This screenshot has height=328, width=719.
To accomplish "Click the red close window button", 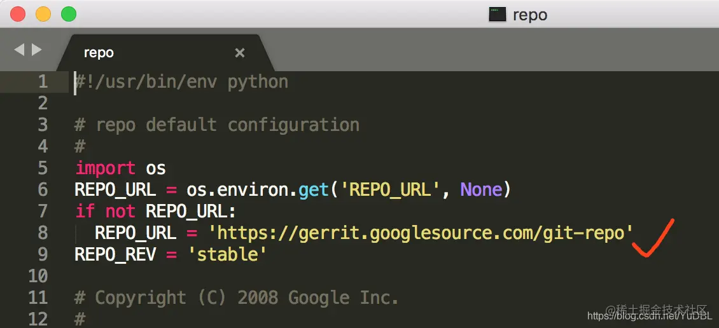I will [18, 13].
